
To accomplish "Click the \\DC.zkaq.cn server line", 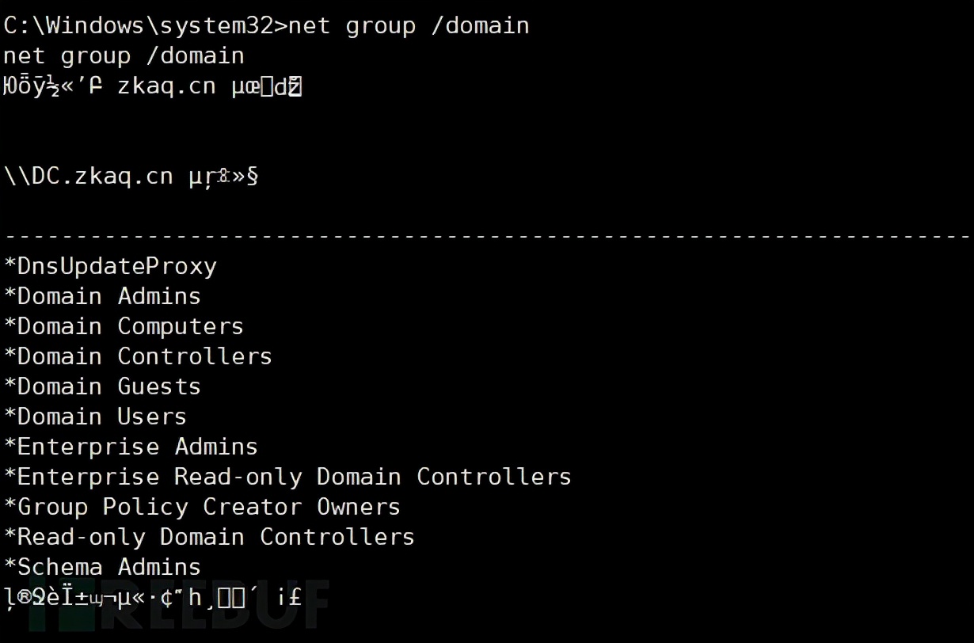I will 131,176.
